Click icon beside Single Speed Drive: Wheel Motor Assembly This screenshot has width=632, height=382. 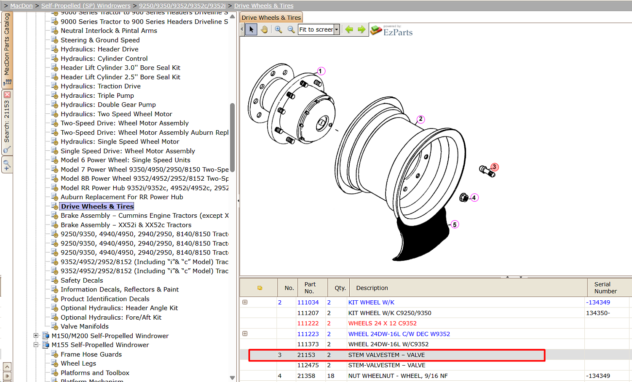(55, 151)
